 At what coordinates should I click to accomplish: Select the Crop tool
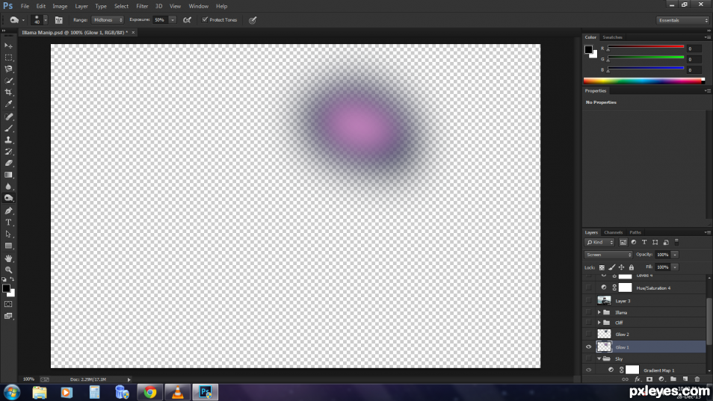coord(8,92)
